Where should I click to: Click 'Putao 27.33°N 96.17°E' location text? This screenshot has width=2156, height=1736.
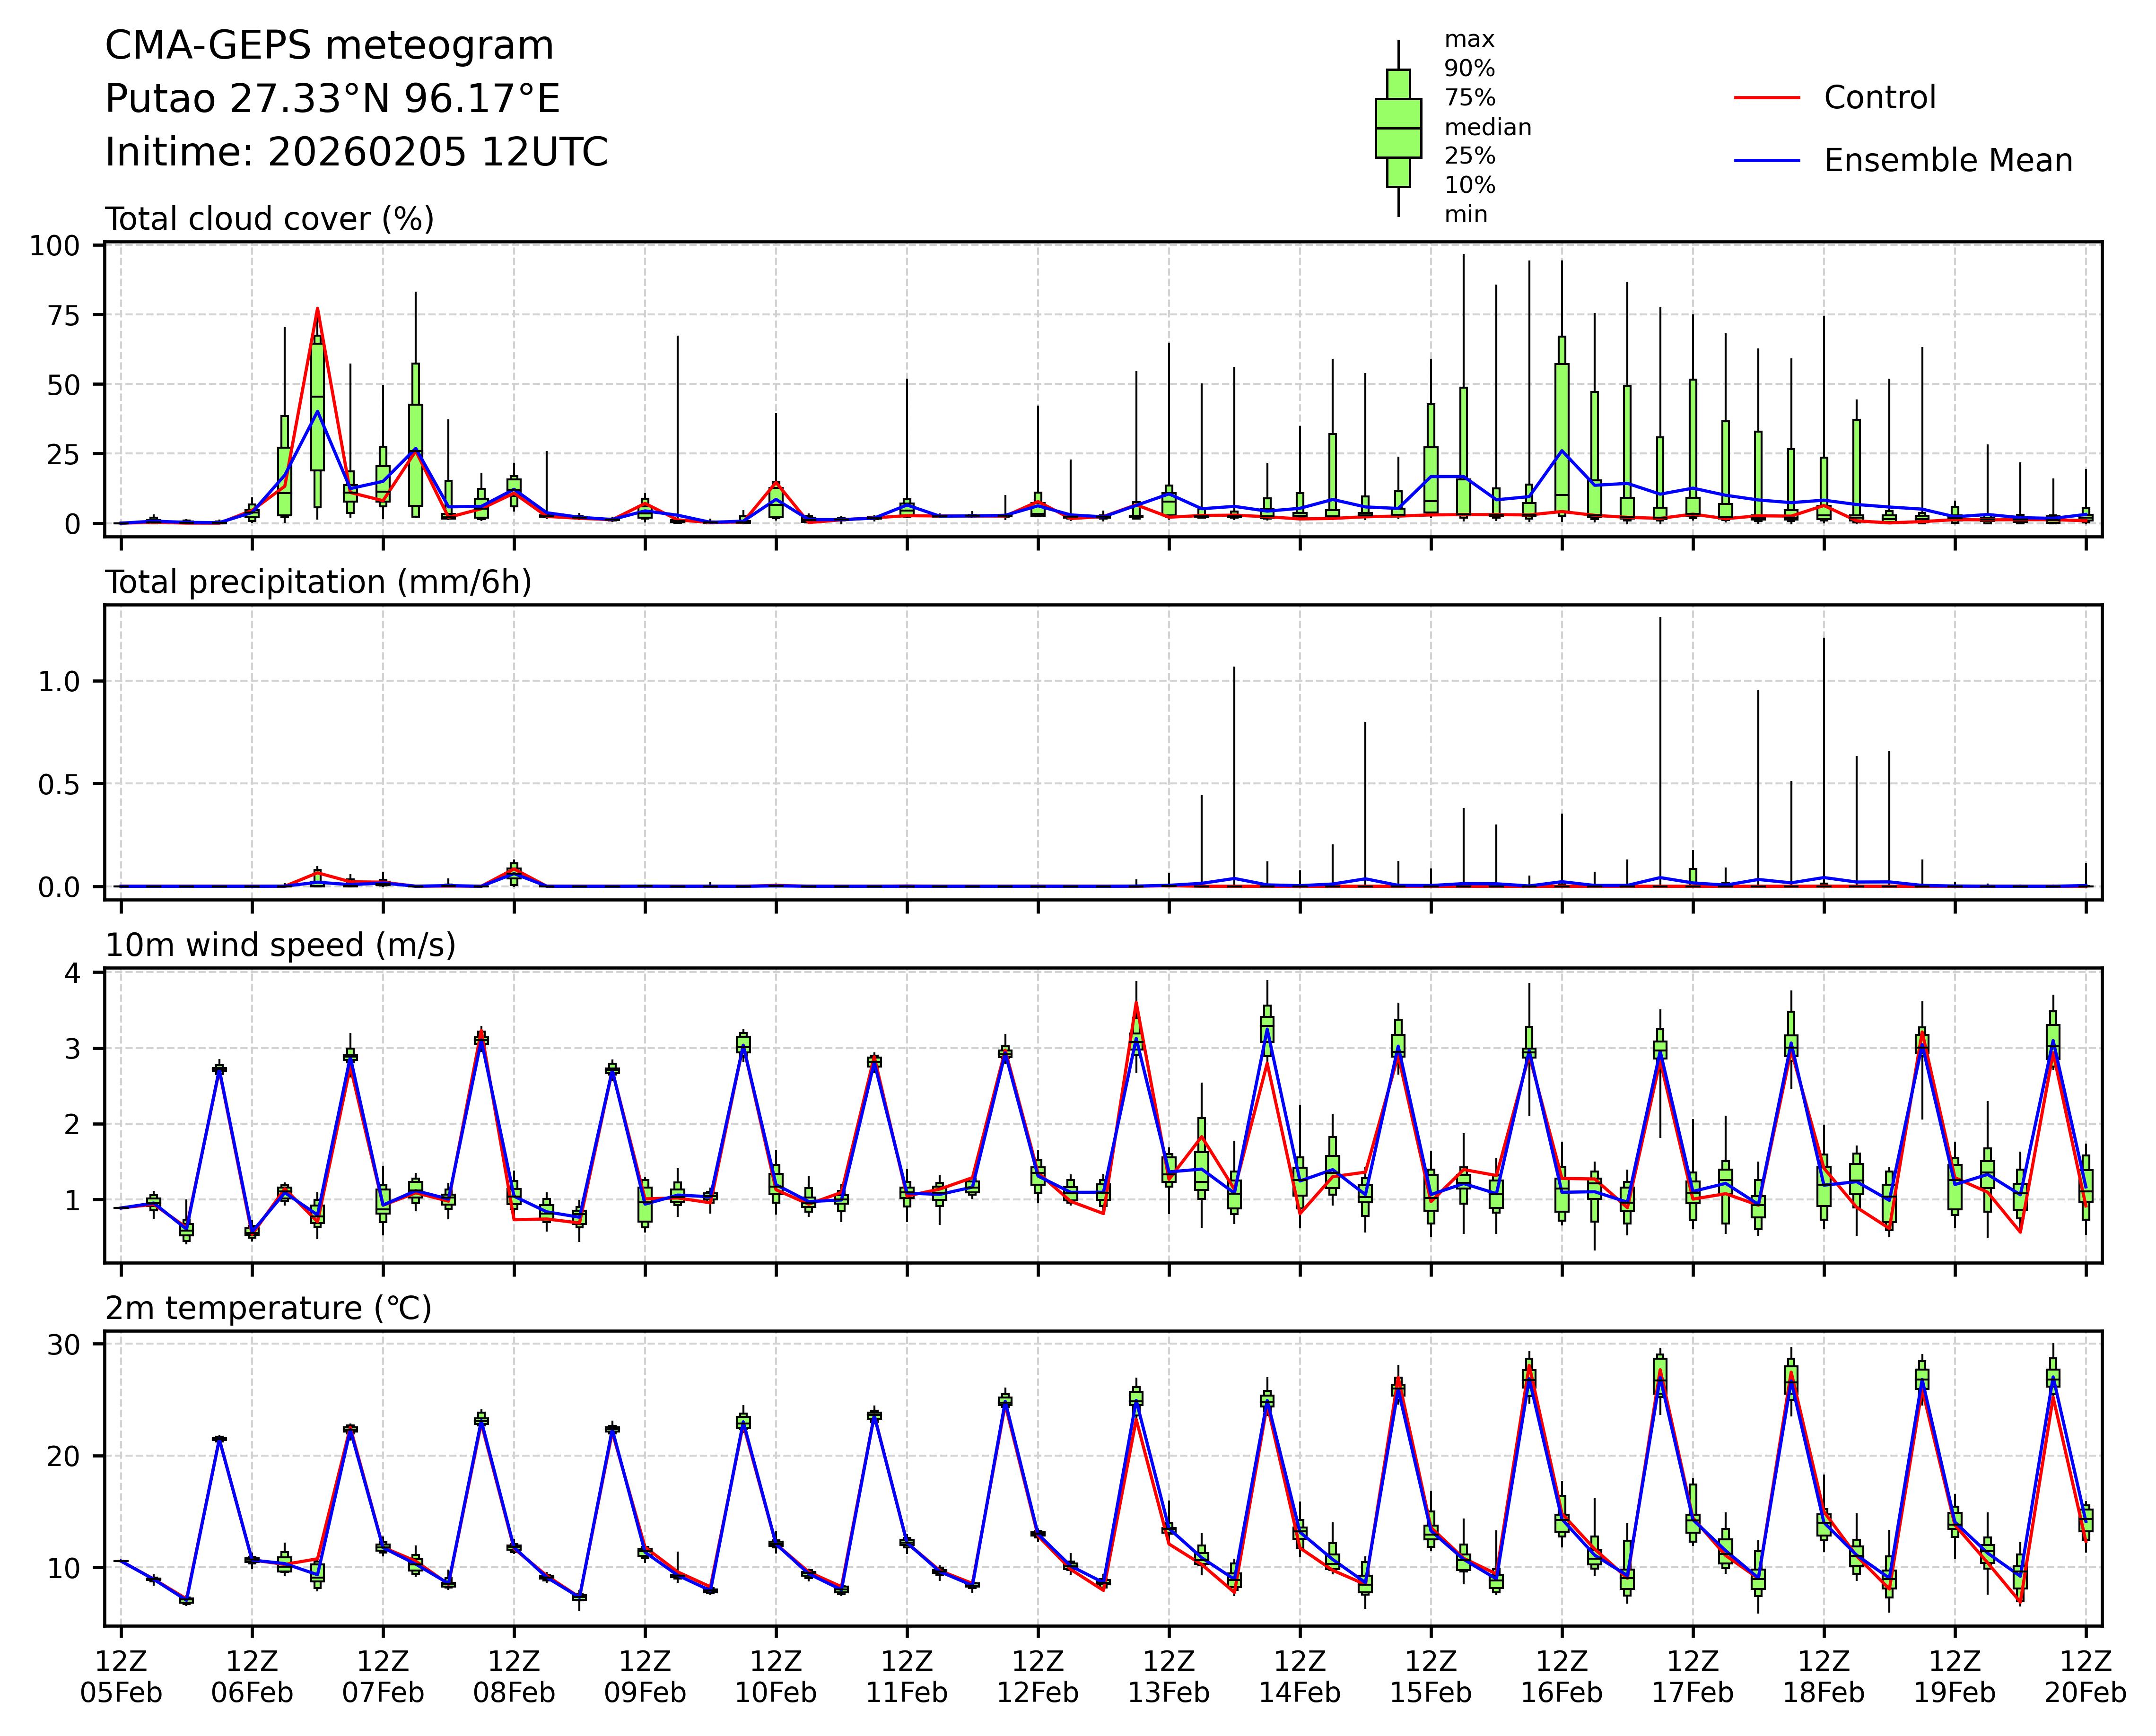pos(332,99)
